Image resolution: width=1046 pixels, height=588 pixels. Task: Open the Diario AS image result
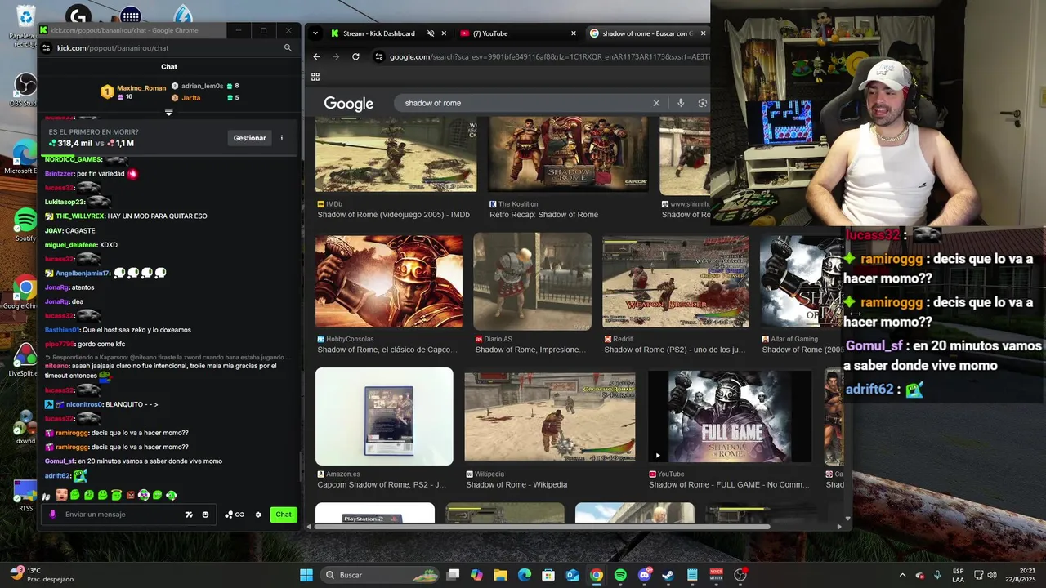[533, 281]
